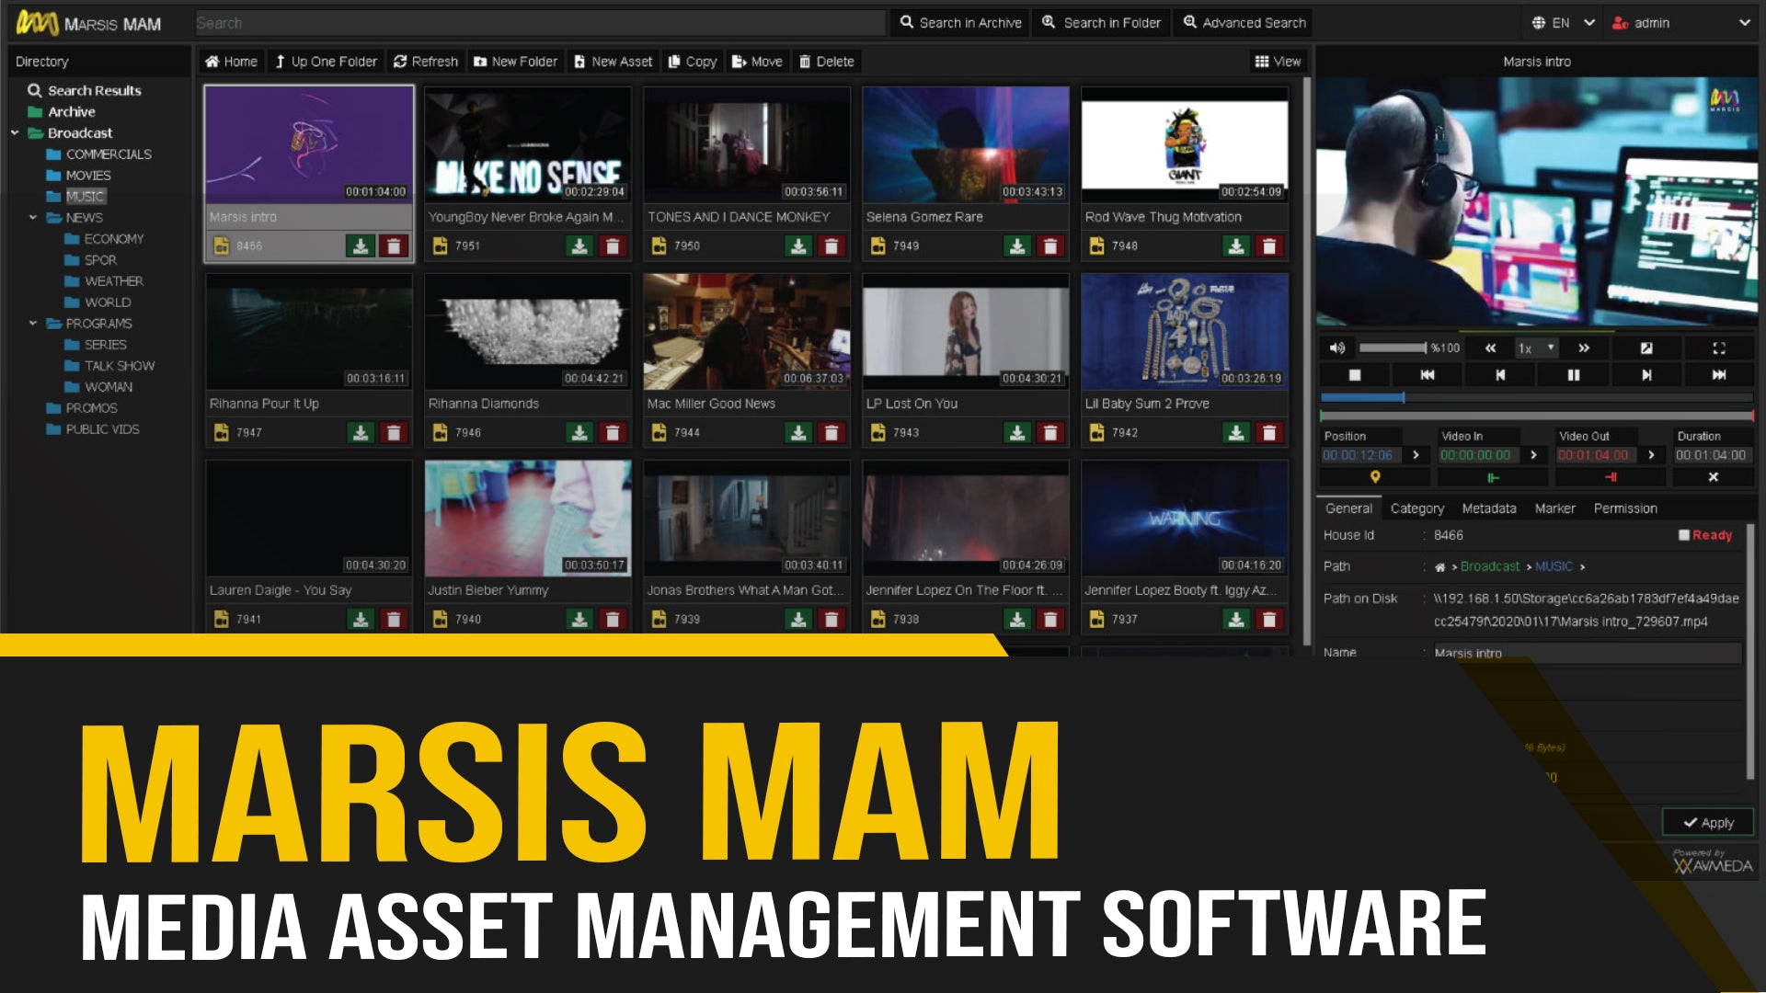Image resolution: width=1766 pixels, height=993 pixels.
Task: Open the admin user dropdown
Action: click(1681, 23)
